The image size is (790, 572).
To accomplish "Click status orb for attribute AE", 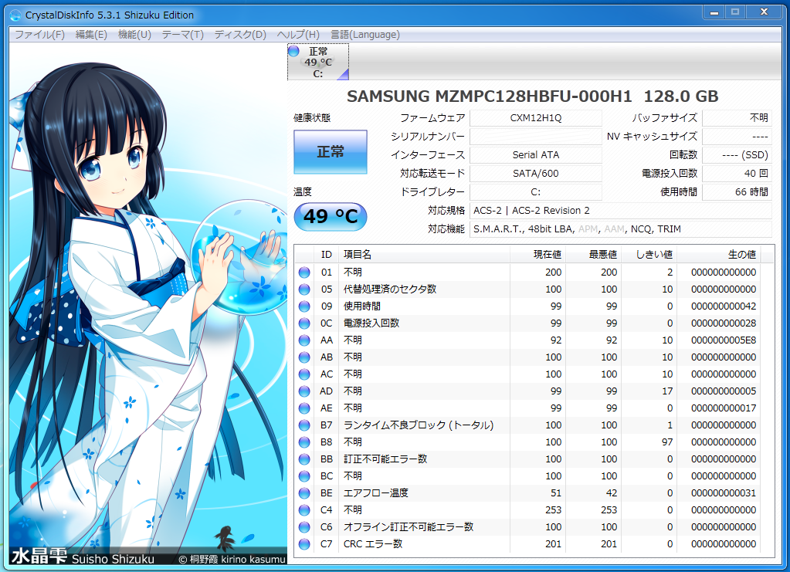I will 304,408.
